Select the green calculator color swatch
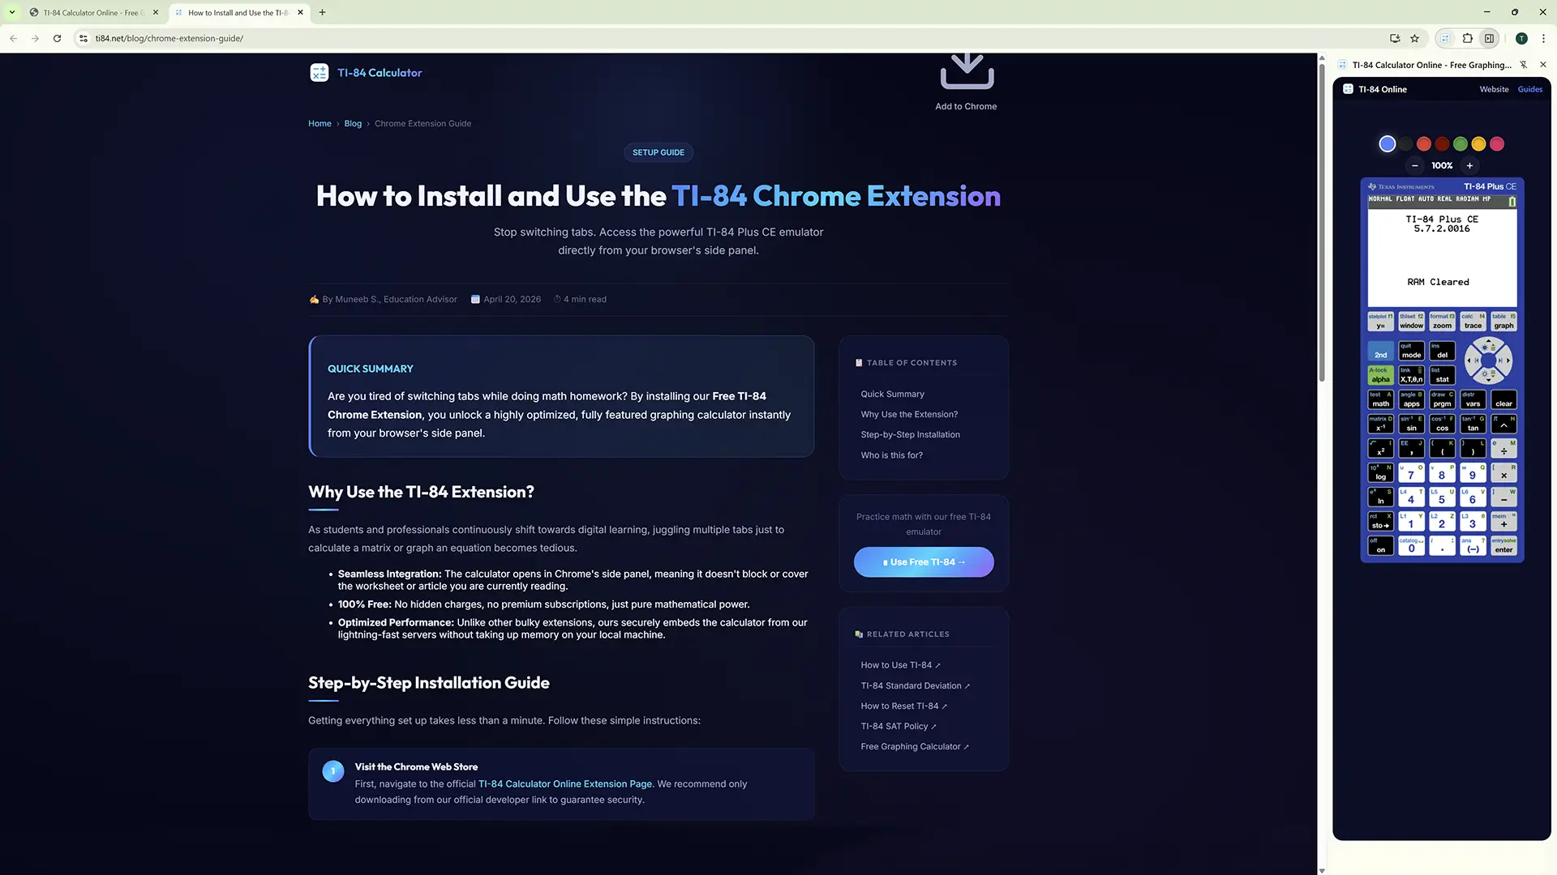This screenshot has width=1557, height=875. [1460, 144]
